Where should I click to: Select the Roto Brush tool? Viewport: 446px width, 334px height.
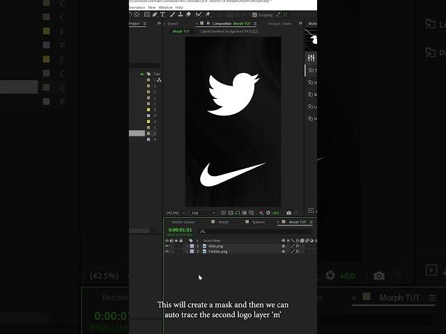click(x=198, y=15)
